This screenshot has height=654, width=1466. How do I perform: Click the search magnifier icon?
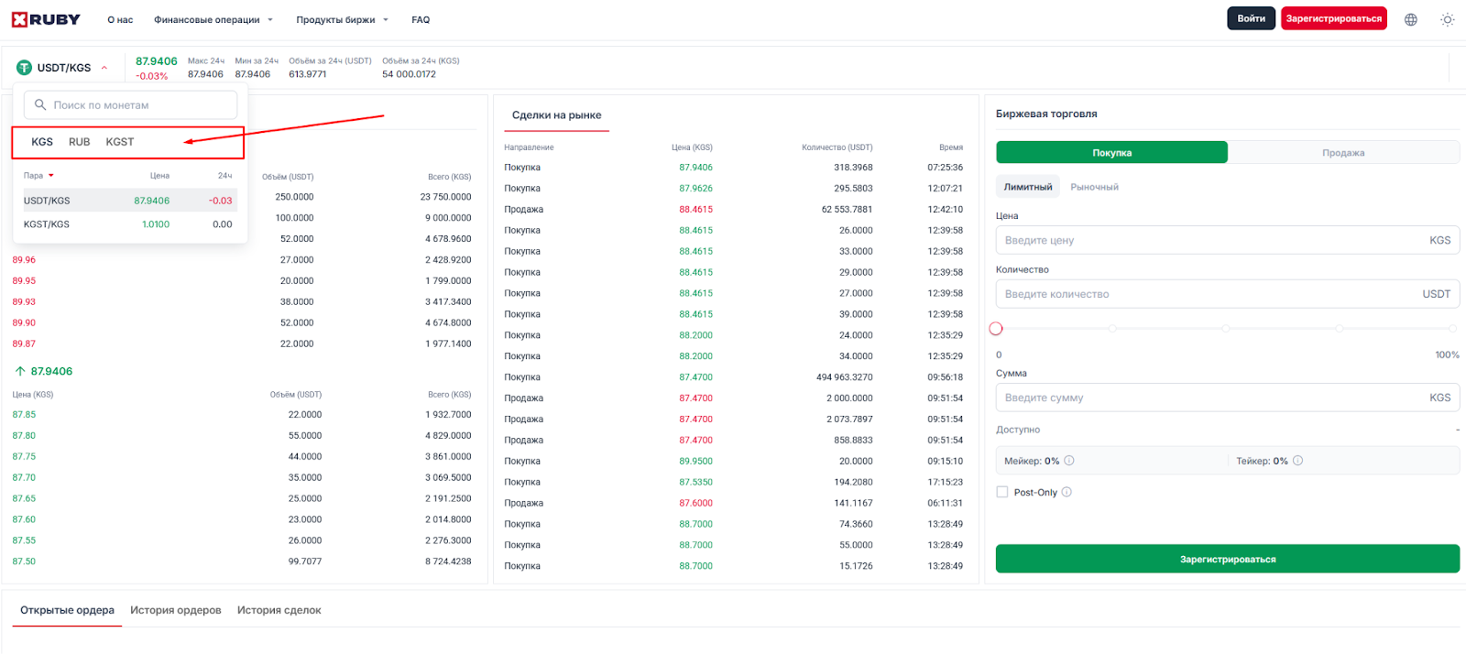click(40, 105)
